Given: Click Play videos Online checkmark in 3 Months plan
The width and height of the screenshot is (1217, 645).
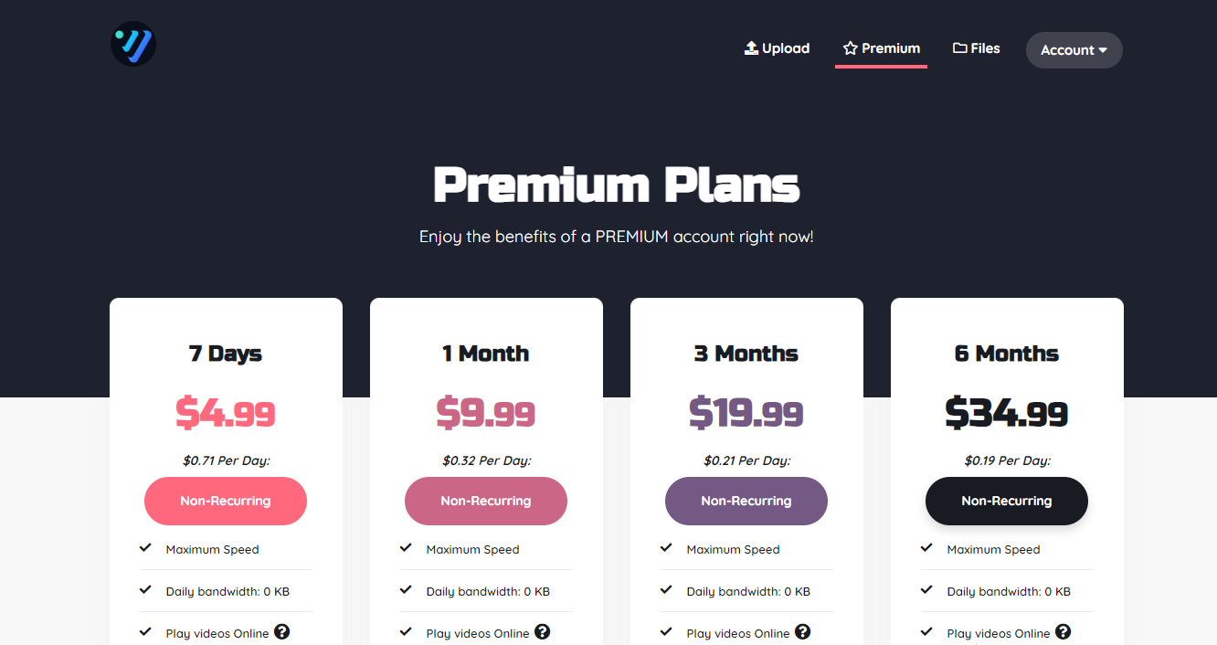Looking at the screenshot, I should click(666, 632).
